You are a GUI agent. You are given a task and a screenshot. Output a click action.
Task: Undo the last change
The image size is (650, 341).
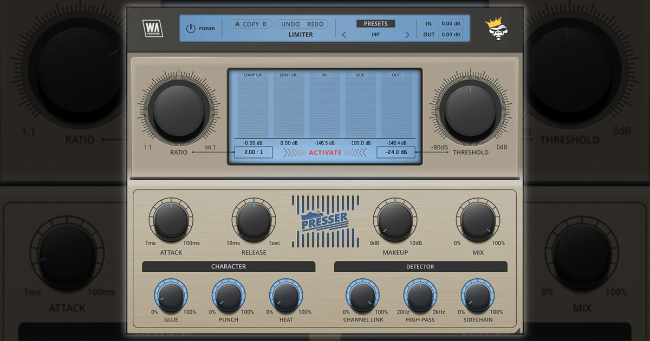coord(290,24)
